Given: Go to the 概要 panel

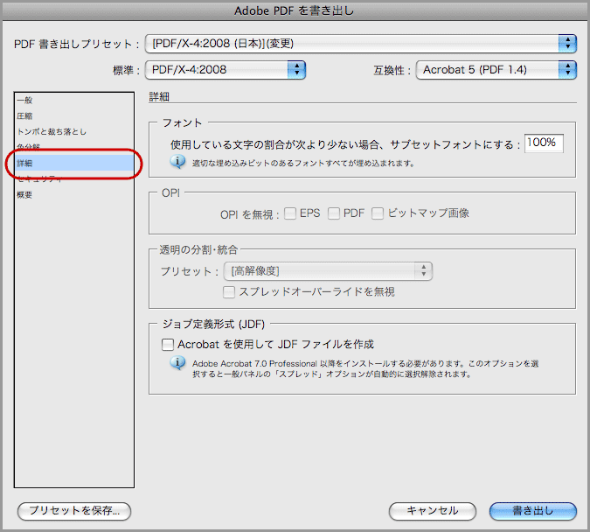Looking at the screenshot, I should pyautogui.click(x=24, y=195).
